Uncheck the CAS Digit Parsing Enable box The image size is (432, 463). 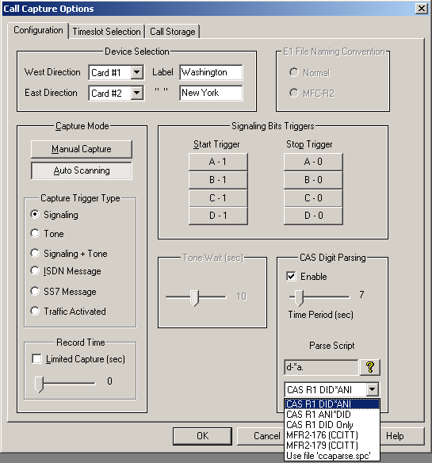point(291,277)
